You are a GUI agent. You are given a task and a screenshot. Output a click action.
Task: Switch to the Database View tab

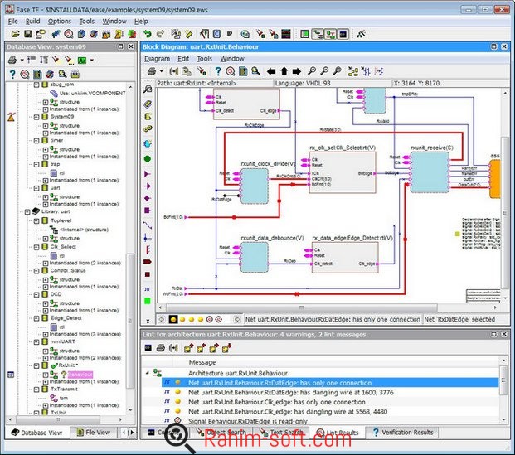pyautogui.click(x=37, y=433)
